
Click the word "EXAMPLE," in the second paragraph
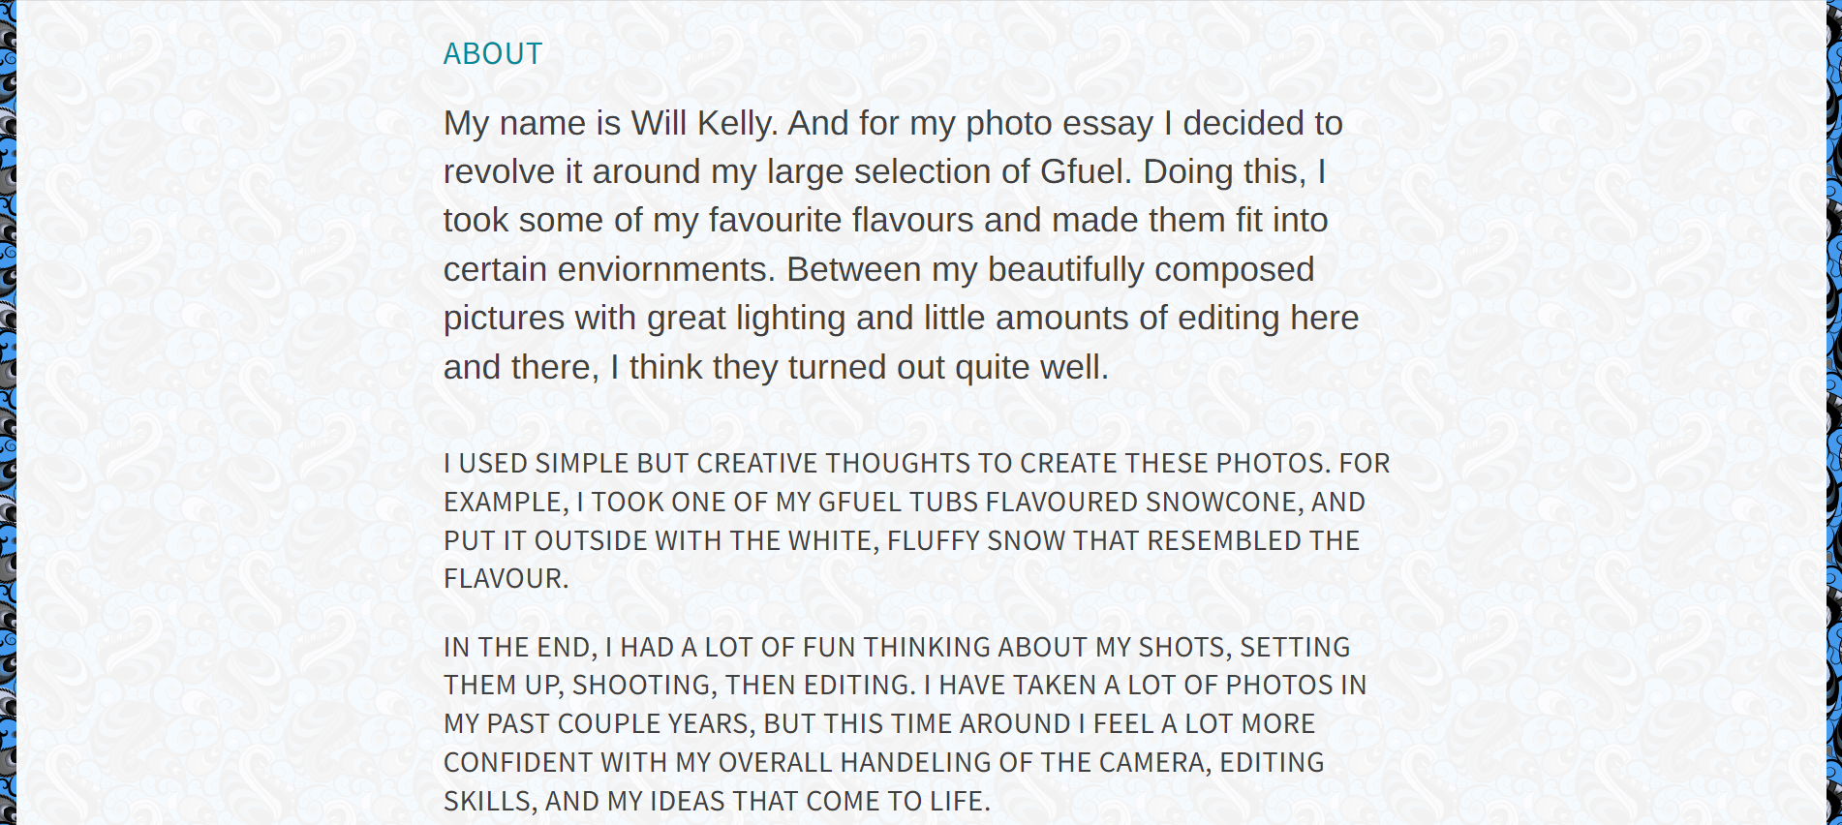click(506, 502)
